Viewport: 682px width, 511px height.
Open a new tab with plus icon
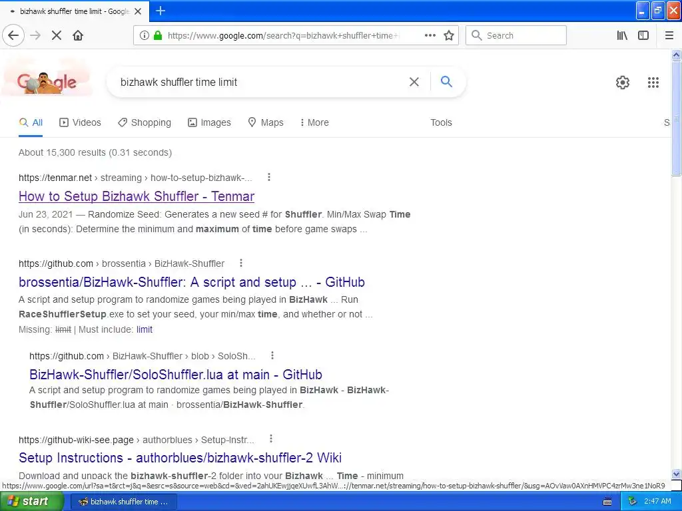[x=161, y=11]
